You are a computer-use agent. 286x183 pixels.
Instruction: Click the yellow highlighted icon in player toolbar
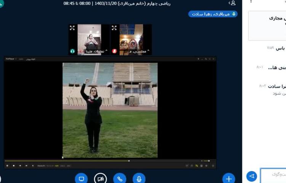point(197,166)
